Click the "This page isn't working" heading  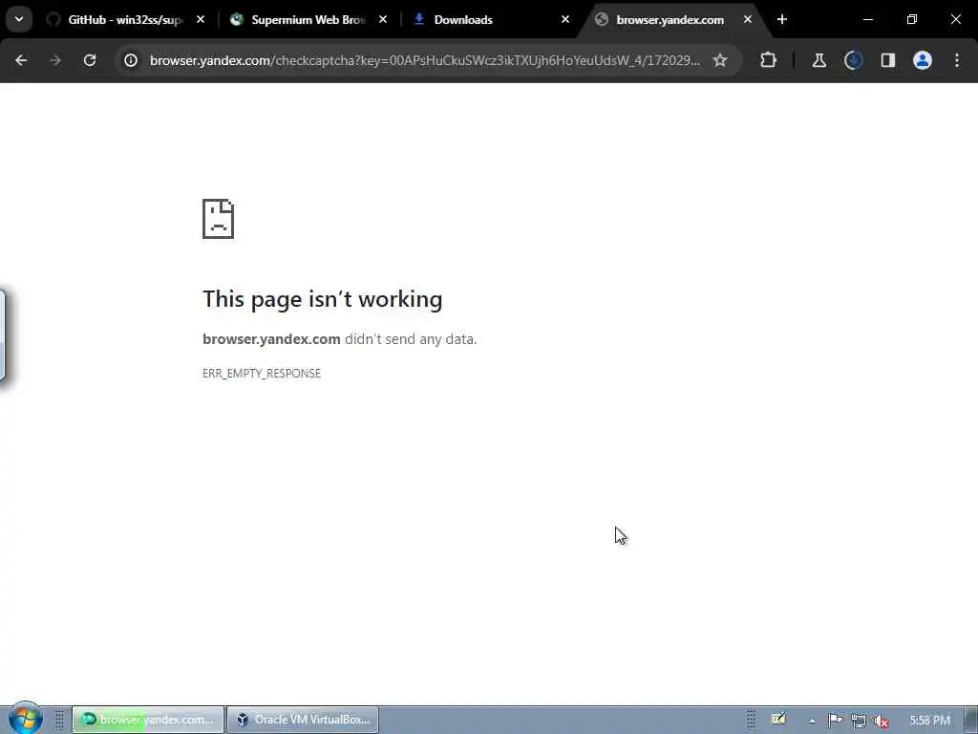pyautogui.click(x=323, y=299)
